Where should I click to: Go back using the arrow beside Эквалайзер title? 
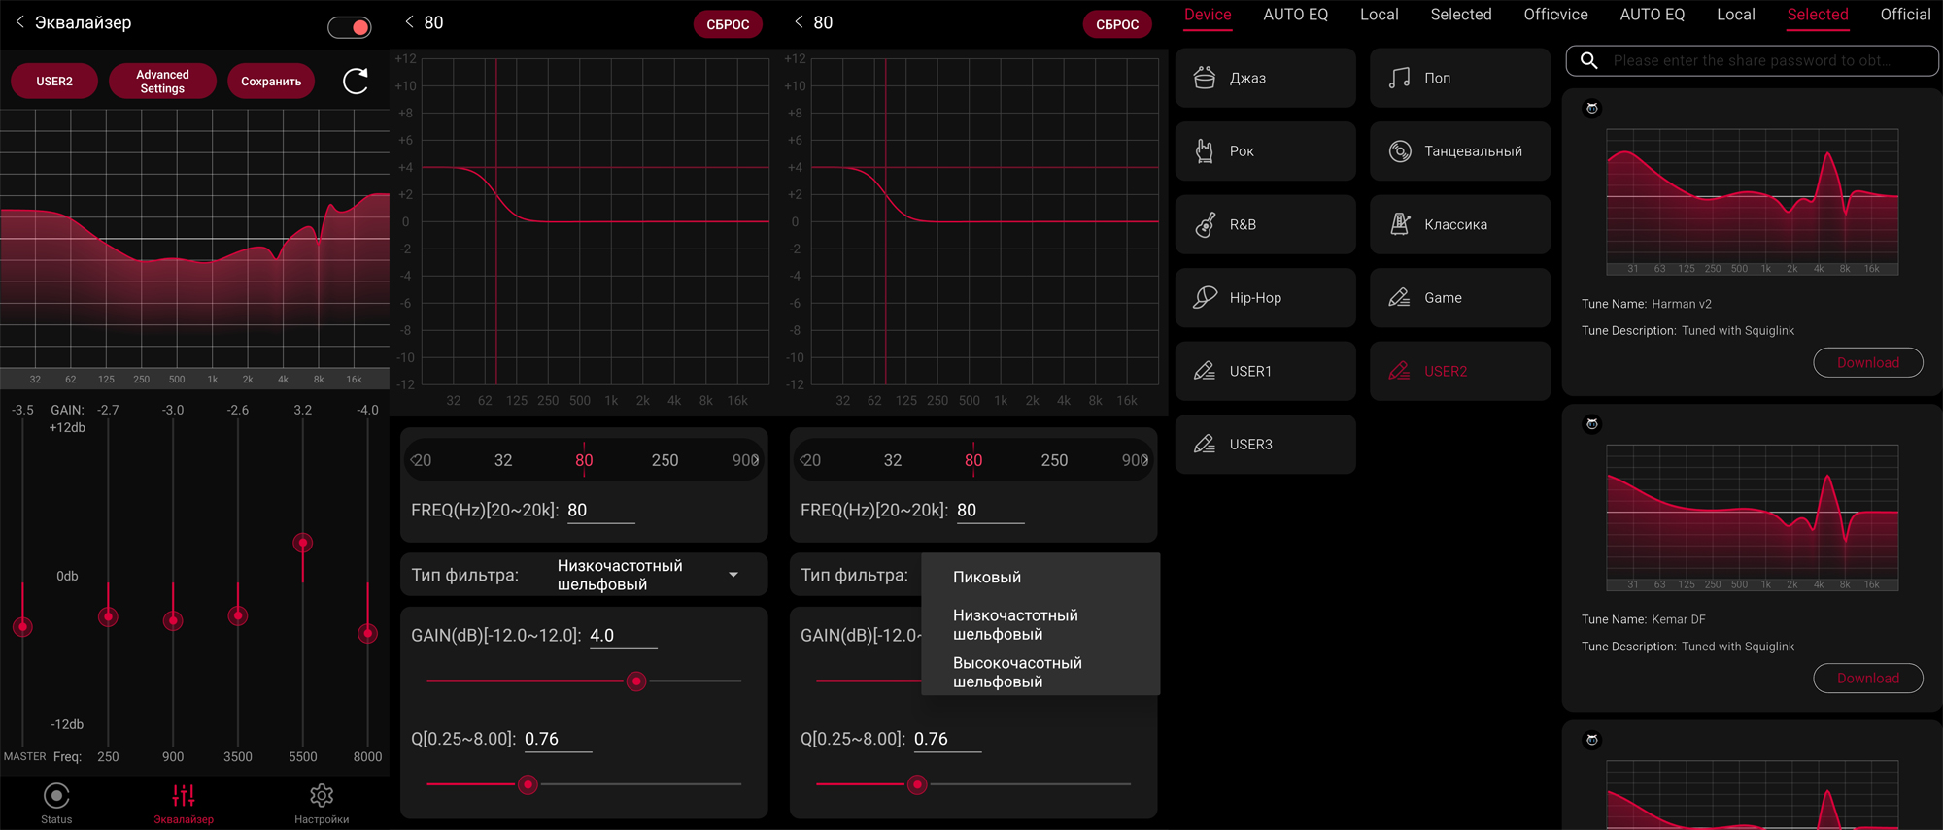[19, 22]
